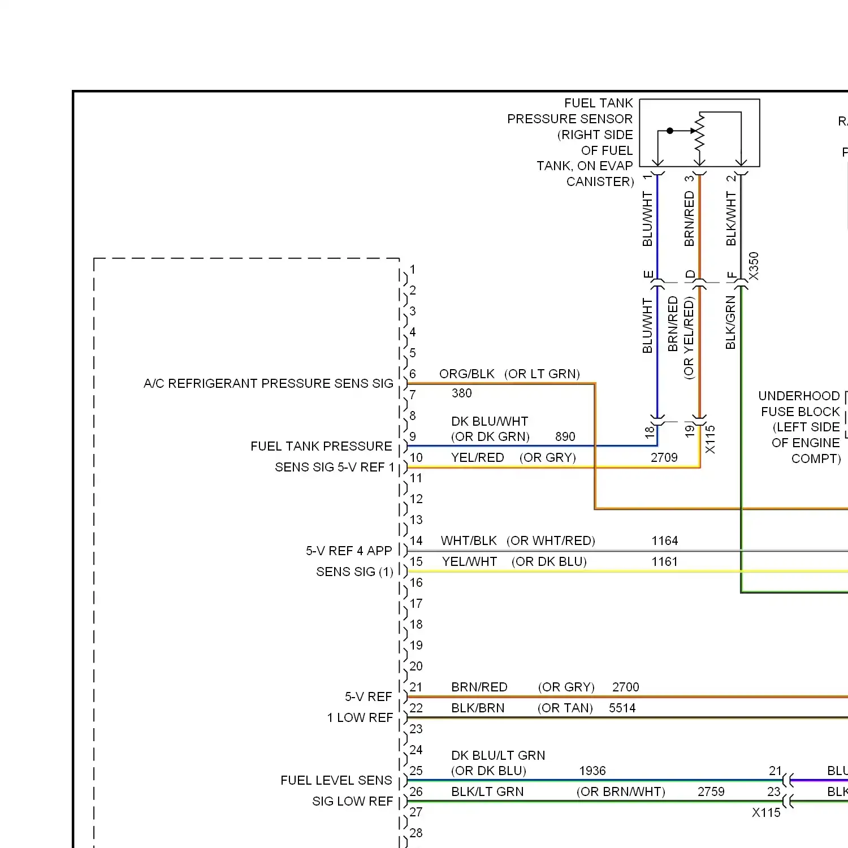The height and width of the screenshot is (848, 848).
Task: Click the DK BLU/WHT wire label
Action: point(490,421)
